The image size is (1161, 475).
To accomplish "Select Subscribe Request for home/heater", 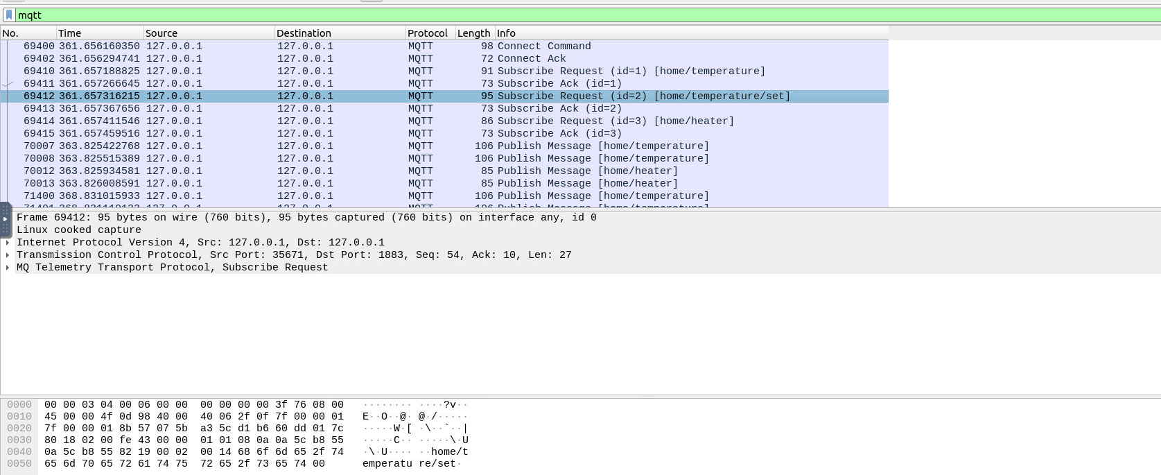I will [444, 121].
